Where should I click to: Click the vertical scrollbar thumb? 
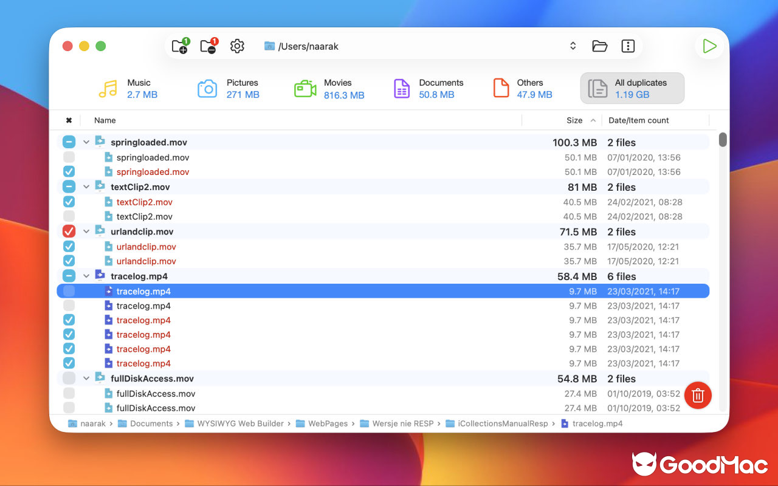[723, 140]
